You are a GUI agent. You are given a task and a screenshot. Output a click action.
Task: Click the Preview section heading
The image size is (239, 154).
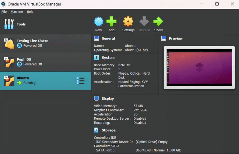click(x=176, y=38)
